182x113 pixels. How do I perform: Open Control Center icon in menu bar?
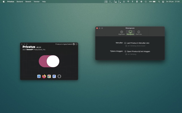click(163, 2)
